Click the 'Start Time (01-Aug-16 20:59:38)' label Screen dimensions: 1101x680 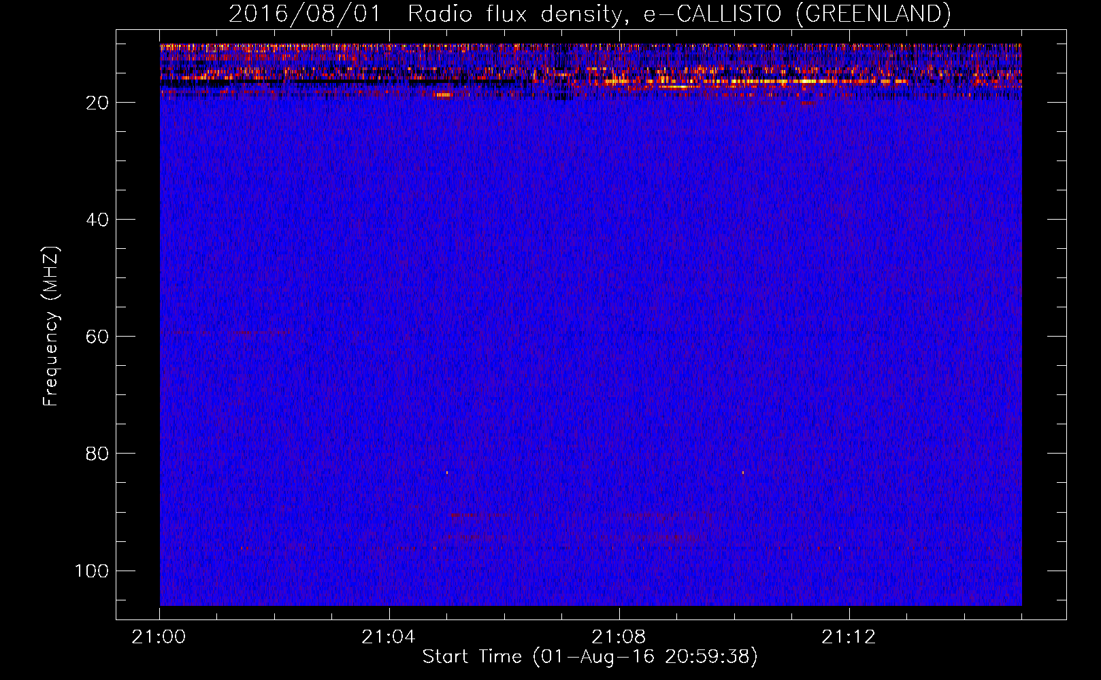click(590, 657)
